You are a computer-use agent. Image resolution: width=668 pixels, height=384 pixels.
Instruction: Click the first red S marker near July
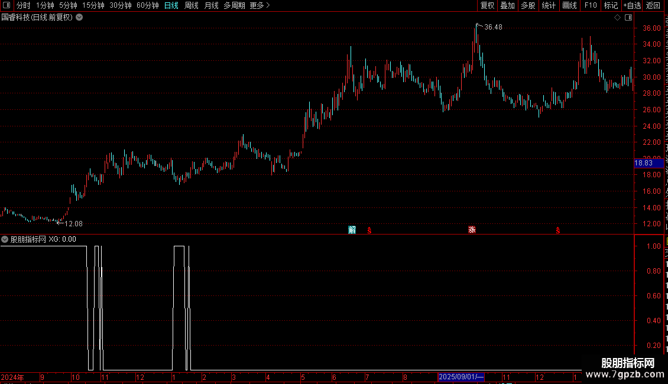click(369, 230)
